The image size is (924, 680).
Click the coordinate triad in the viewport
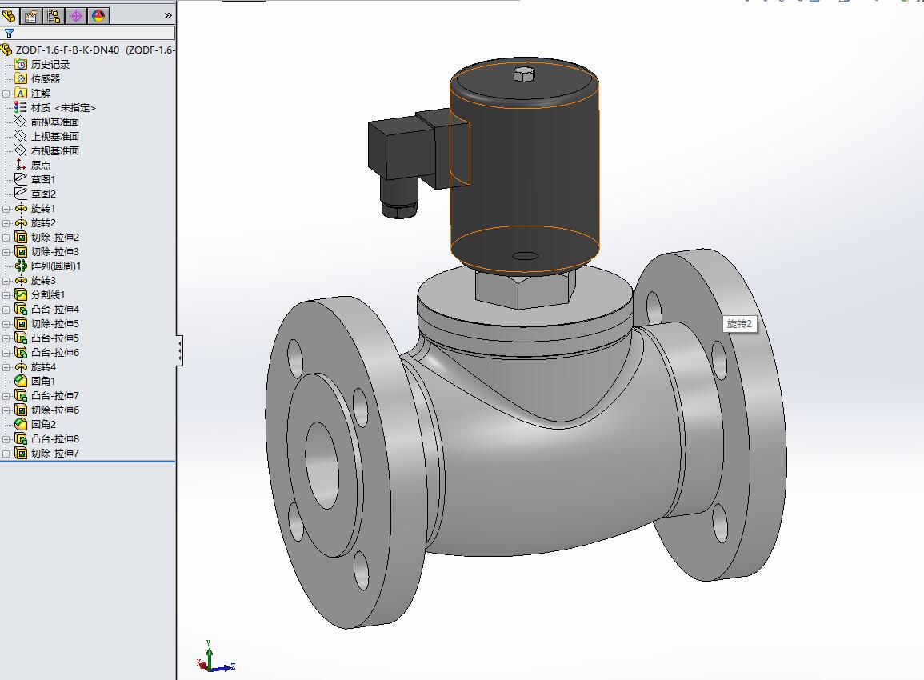click(x=214, y=657)
